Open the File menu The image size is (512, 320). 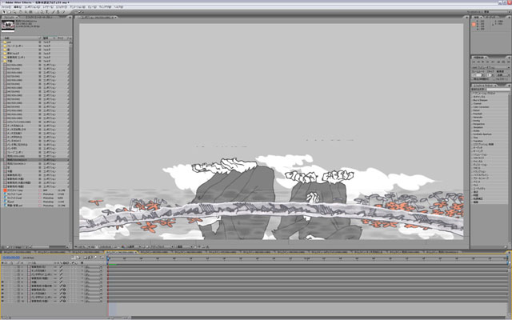click(6, 7)
